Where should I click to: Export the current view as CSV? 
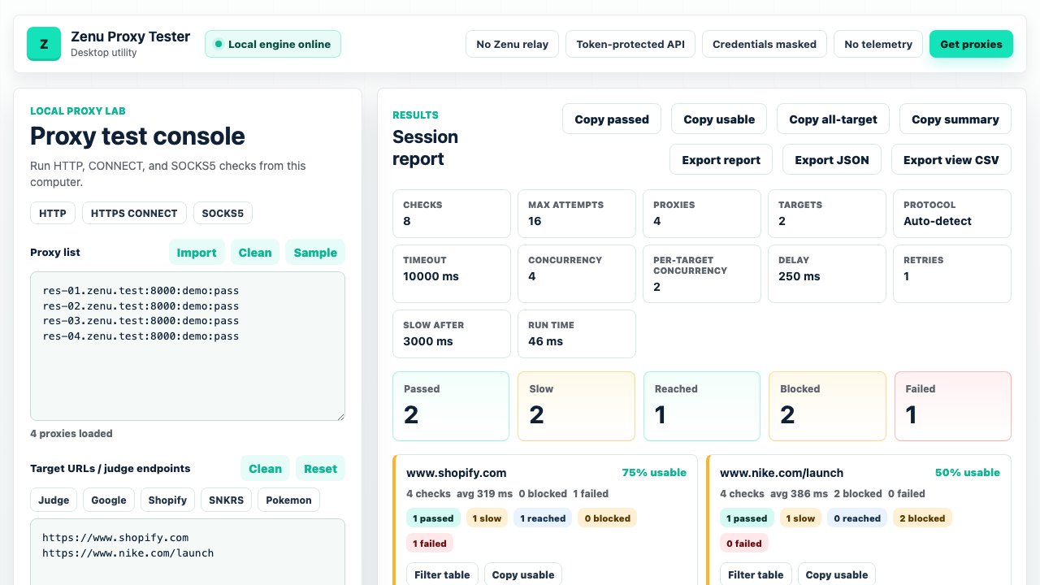951,159
